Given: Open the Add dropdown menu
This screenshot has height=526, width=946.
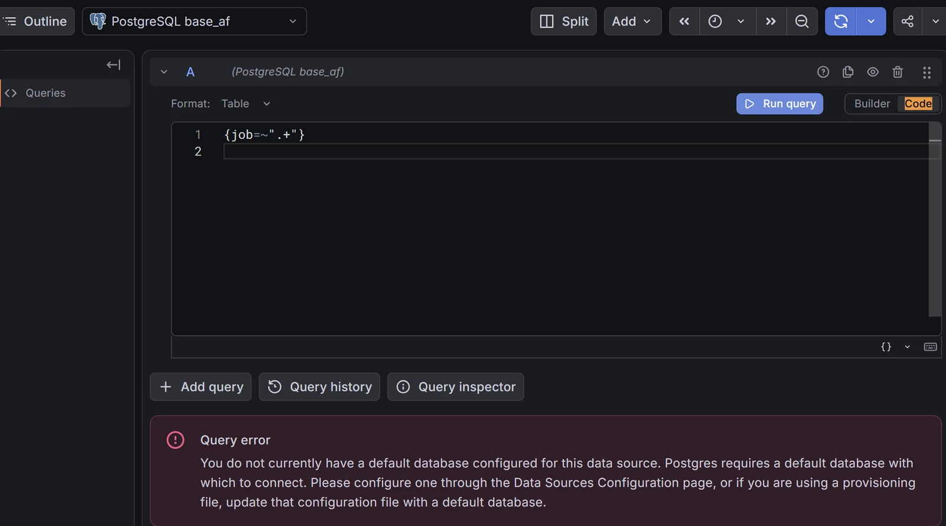Looking at the screenshot, I should [x=632, y=21].
